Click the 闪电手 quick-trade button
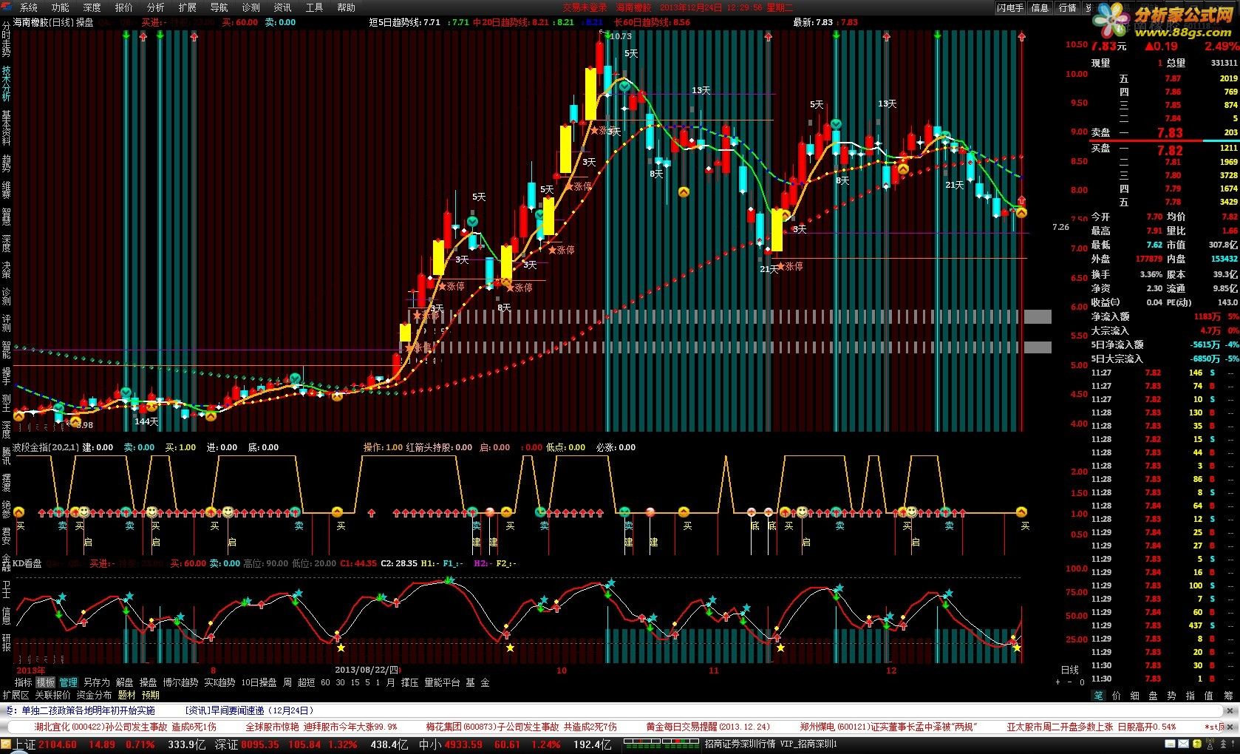The image size is (1240, 754). pyautogui.click(x=1010, y=7)
